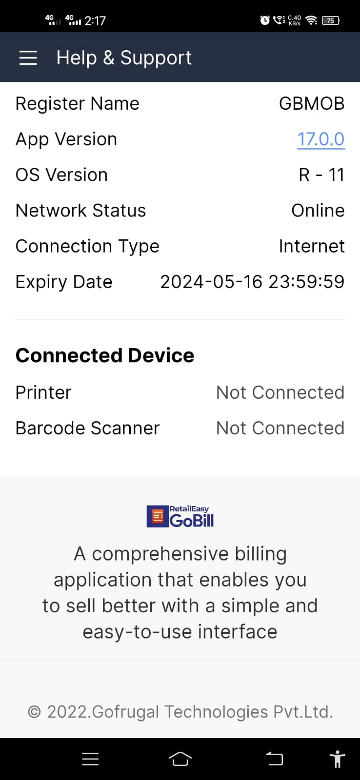The width and height of the screenshot is (360, 780).
Task: Tap the accessibility shortcut icon
Action: point(337,759)
